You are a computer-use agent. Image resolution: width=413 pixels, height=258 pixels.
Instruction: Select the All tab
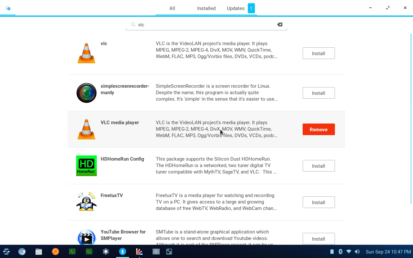tap(172, 8)
